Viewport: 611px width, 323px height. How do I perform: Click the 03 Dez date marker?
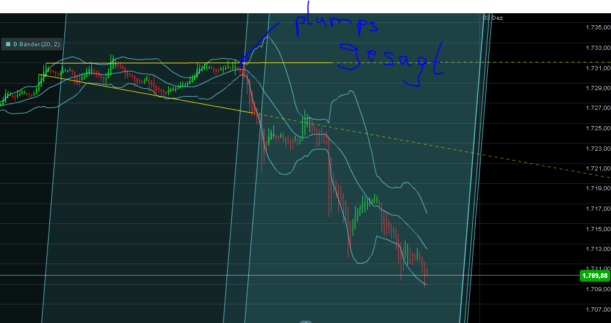click(493, 18)
